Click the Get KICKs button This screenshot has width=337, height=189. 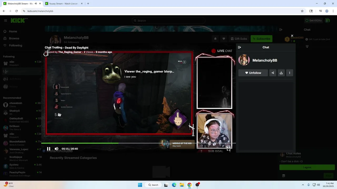pyautogui.click(x=313, y=20)
